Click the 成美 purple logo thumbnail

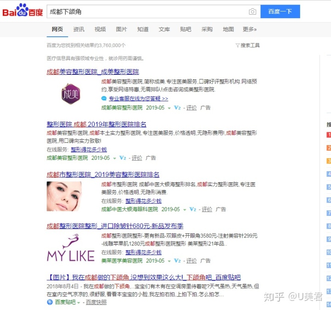(x=71, y=94)
